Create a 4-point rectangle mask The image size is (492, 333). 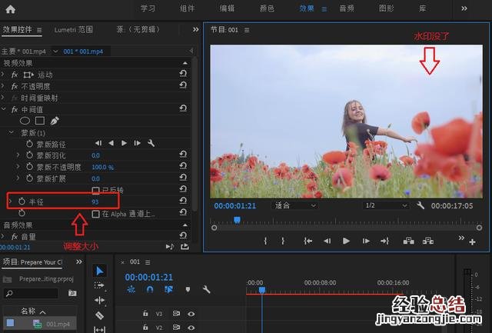39,121
